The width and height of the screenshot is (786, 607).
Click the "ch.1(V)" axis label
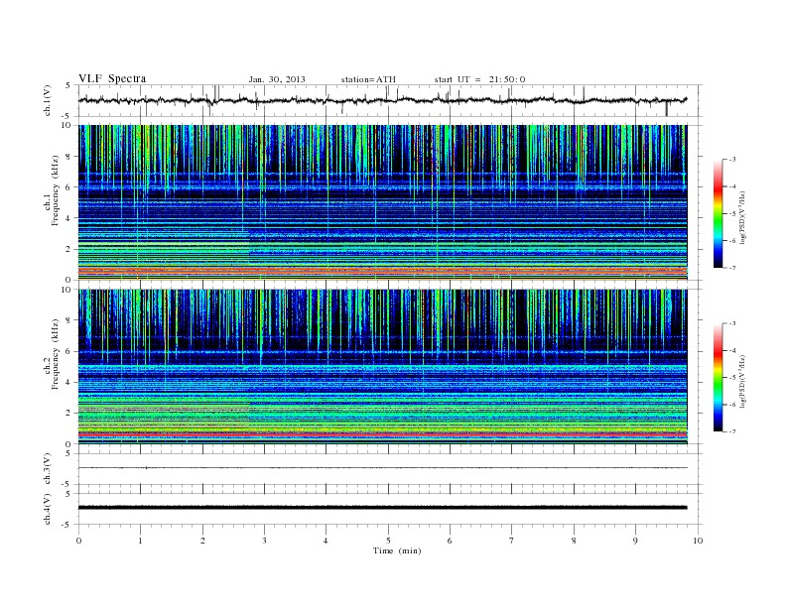[x=48, y=100]
